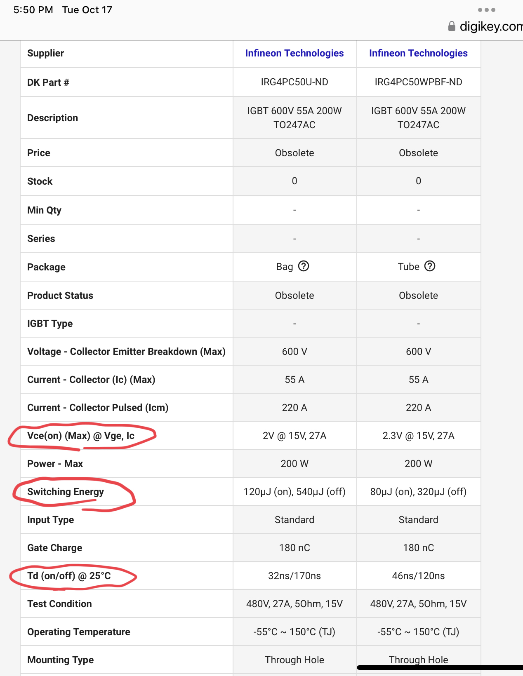Image resolution: width=523 pixels, height=676 pixels.
Task: Click the Switching Energy row label
Action: point(66,492)
